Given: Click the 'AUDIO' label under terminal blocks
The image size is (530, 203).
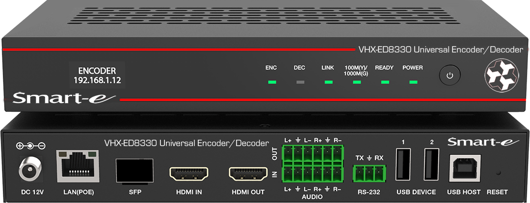Looking at the screenshot, I should pyautogui.click(x=312, y=197).
